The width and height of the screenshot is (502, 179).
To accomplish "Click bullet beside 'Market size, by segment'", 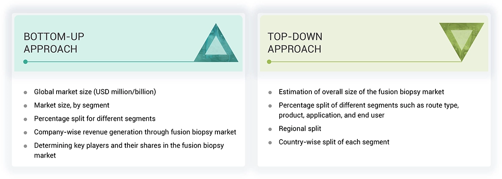I will coord(25,105).
